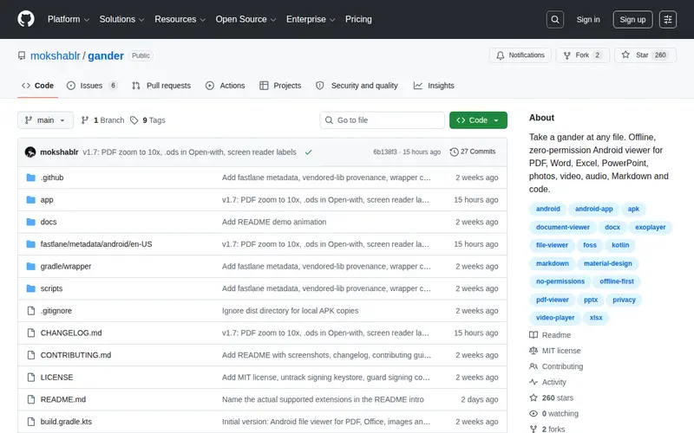Click the green commit status checkmark
Screen dimensions: 694x433
[309, 152]
